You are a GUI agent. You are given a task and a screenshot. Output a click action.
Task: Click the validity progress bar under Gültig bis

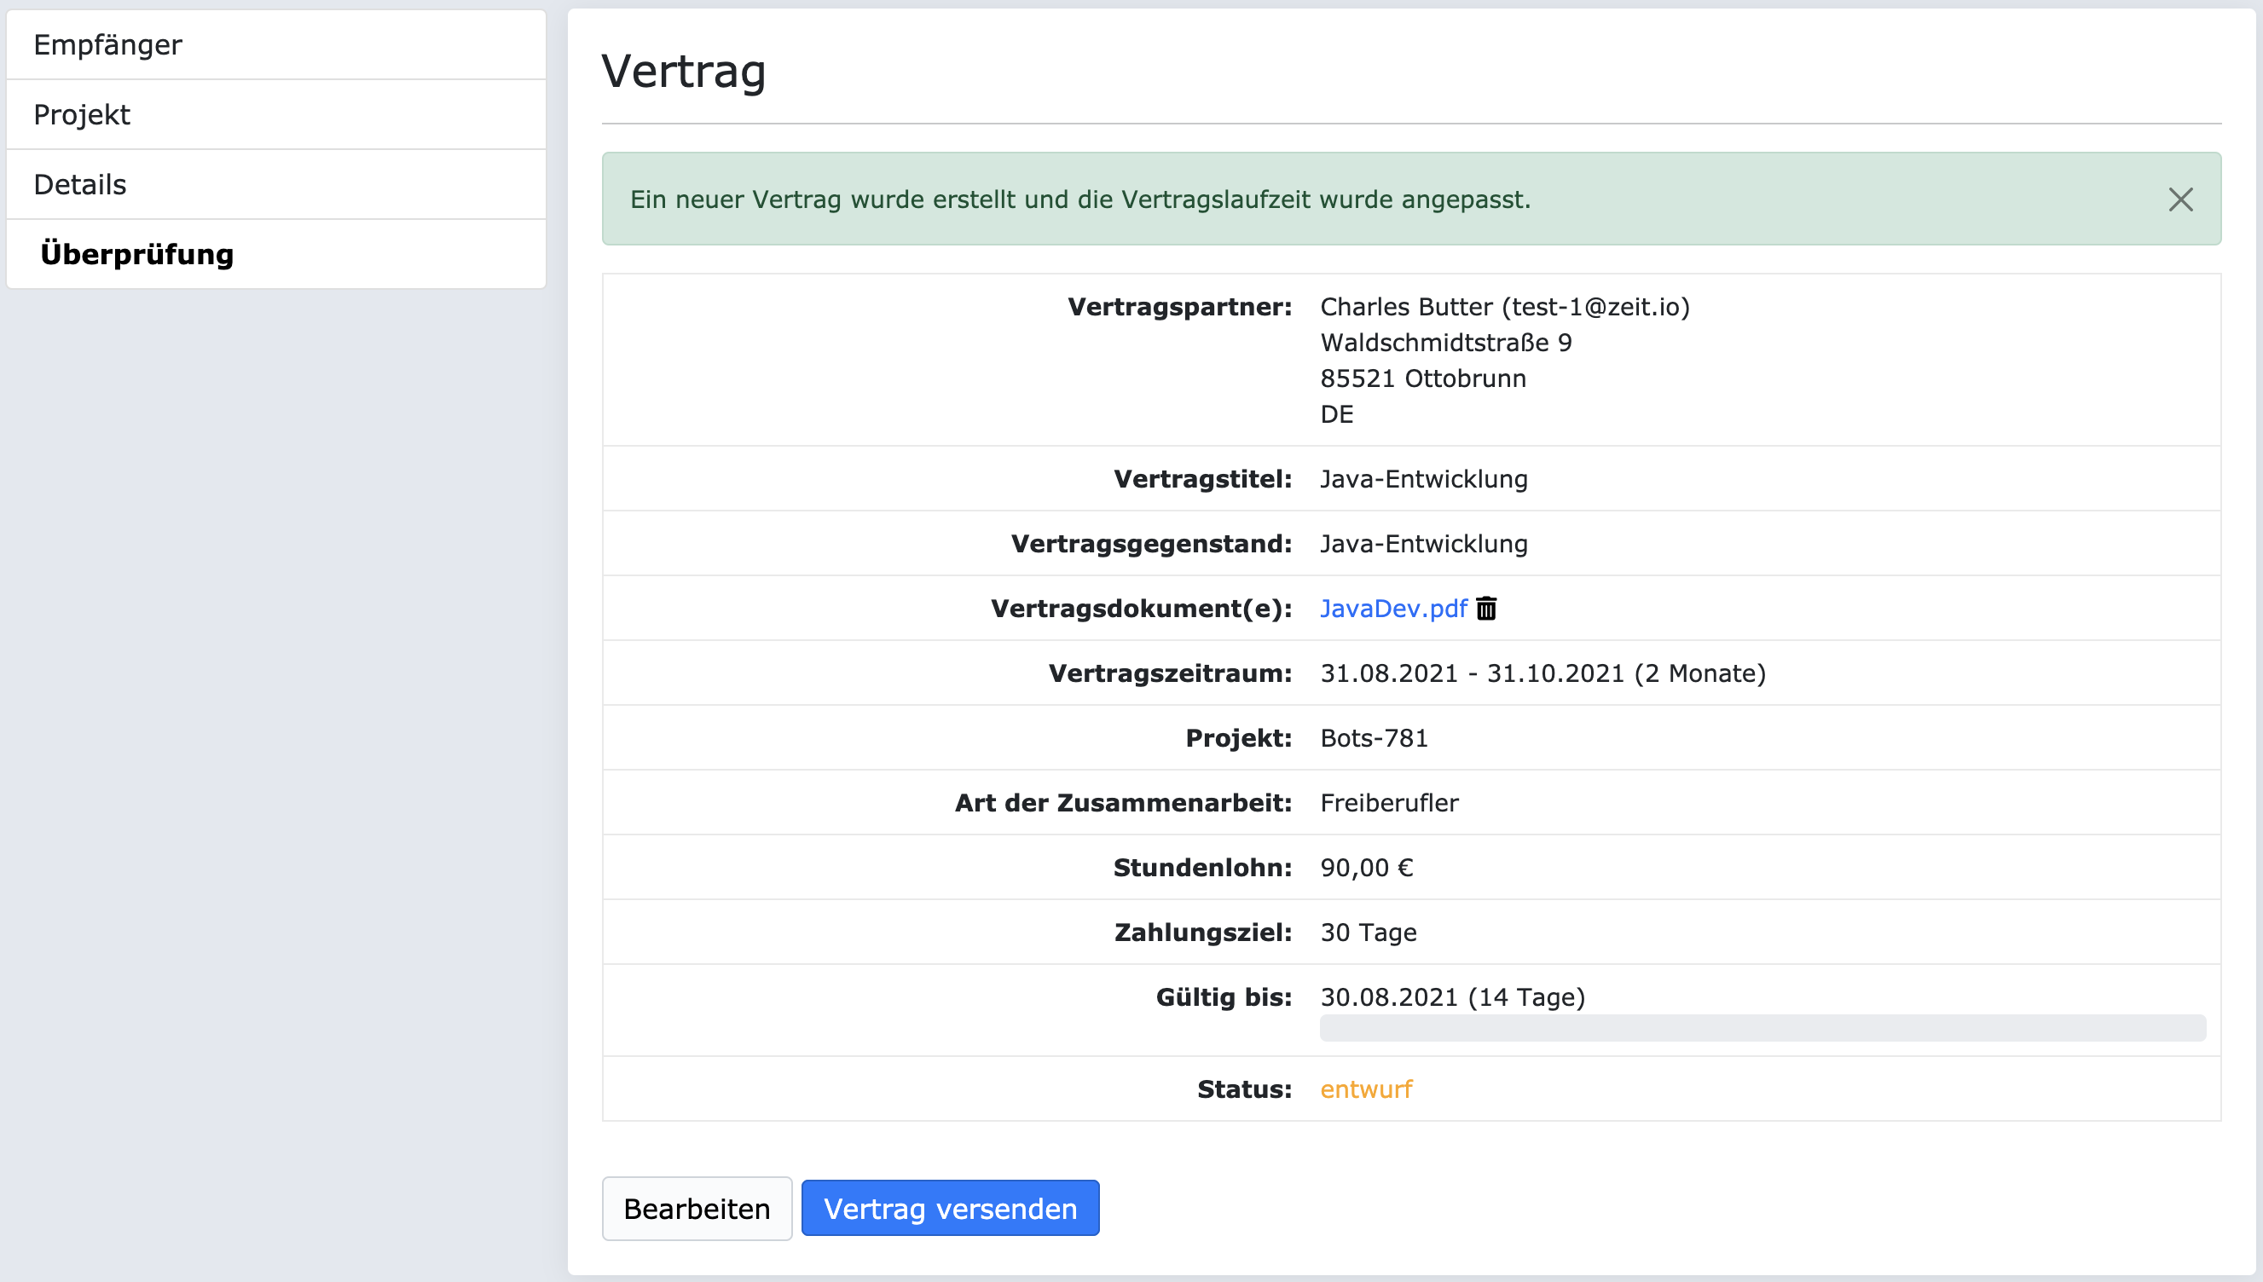(1761, 1025)
